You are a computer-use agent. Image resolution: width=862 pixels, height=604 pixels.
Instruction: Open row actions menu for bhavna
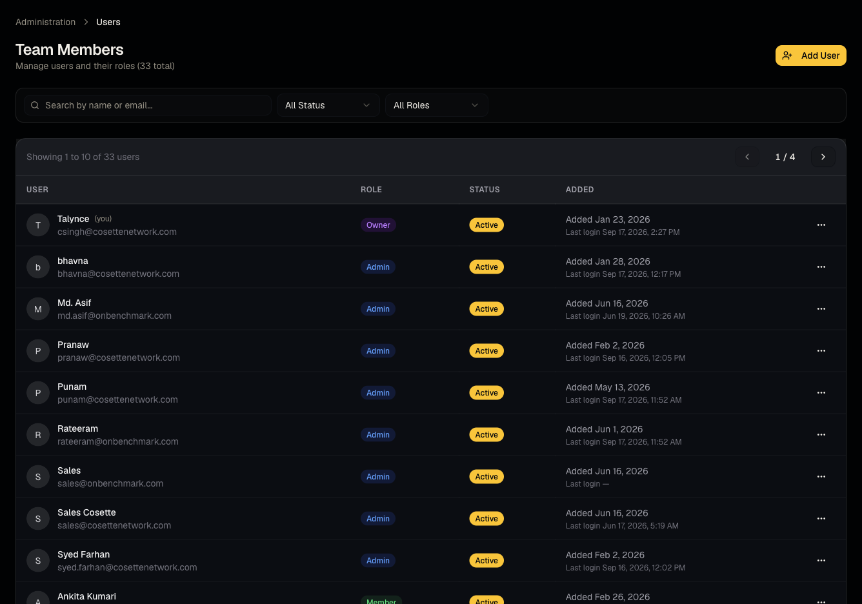(821, 267)
